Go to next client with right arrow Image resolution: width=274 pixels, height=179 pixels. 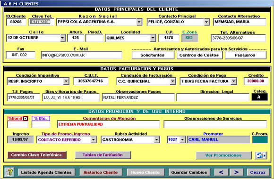click(x=236, y=172)
